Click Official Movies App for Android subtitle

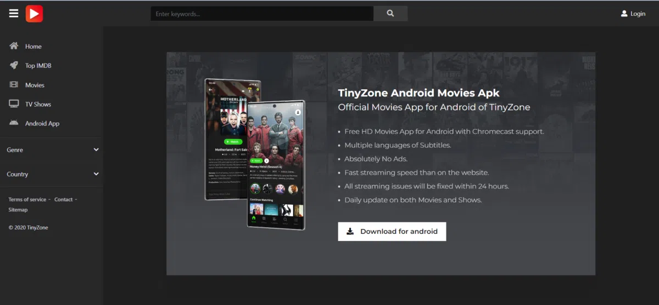click(434, 107)
